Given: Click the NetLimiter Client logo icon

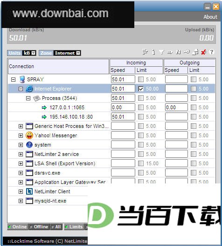Looking at the screenshot, I should point(29,191).
